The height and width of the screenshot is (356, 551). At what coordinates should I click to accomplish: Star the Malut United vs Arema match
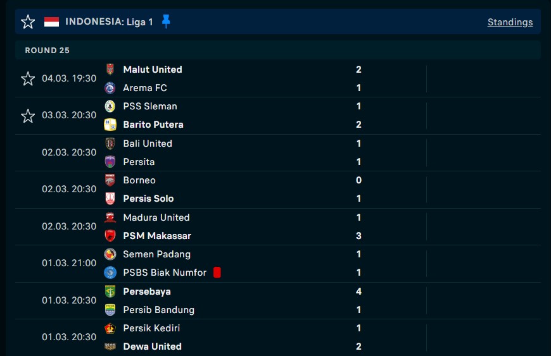click(x=28, y=78)
